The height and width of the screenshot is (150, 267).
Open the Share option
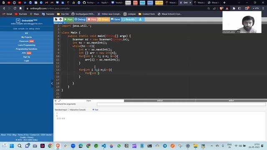tap(103, 20)
